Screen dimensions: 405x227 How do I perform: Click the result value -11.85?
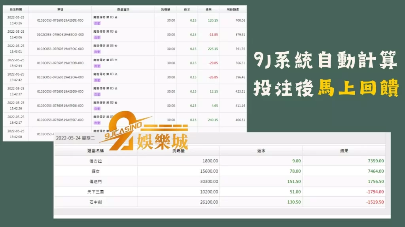pos(213,35)
